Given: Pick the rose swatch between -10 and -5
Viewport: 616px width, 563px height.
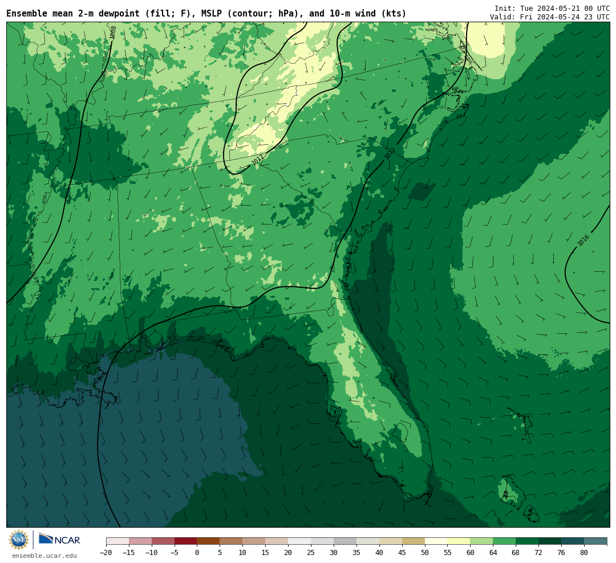Looking at the screenshot, I should (x=163, y=541).
